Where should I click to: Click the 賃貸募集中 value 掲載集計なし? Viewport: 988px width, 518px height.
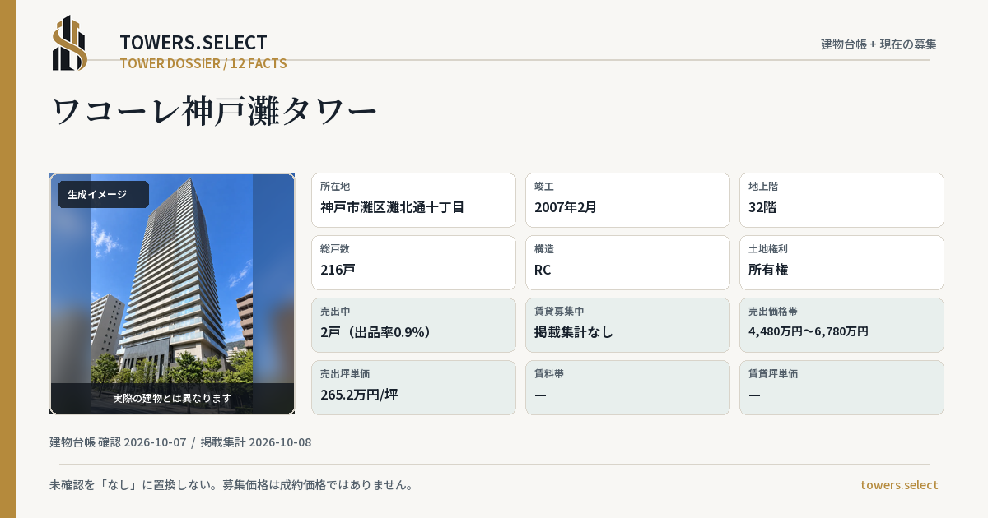tap(574, 332)
